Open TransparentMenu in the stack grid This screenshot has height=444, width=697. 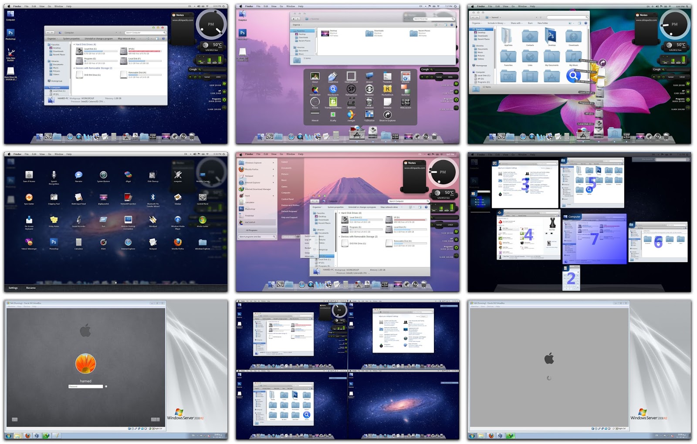tap(333, 102)
